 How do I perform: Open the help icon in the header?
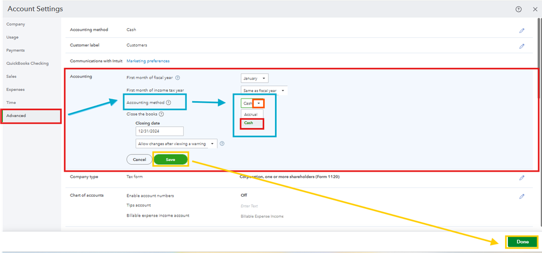point(518,9)
